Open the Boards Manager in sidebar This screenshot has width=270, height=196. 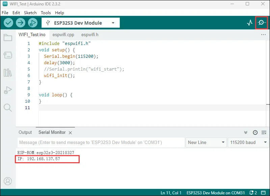(x=8, y=55)
